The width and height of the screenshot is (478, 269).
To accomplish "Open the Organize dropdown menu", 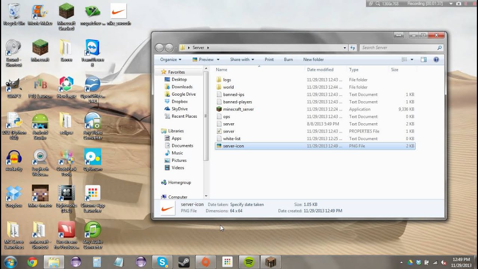I will click(x=170, y=59).
